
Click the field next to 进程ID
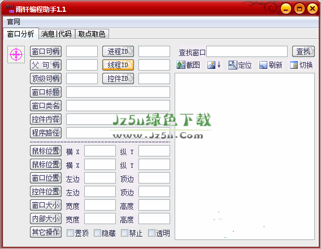point(154,51)
